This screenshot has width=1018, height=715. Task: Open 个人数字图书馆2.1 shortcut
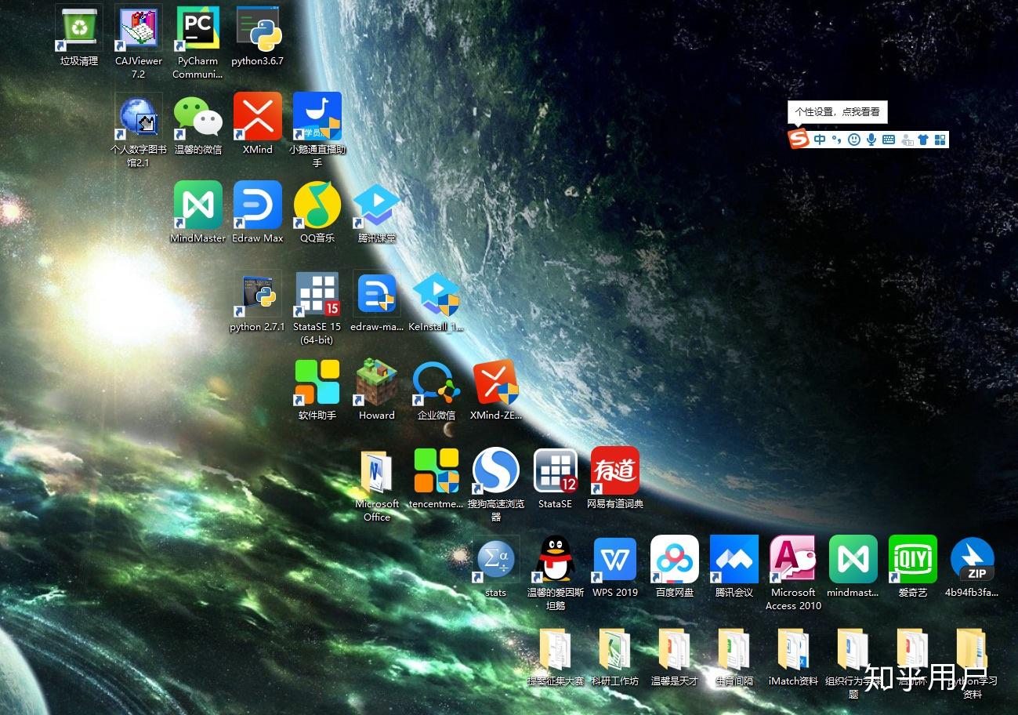[139, 117]
